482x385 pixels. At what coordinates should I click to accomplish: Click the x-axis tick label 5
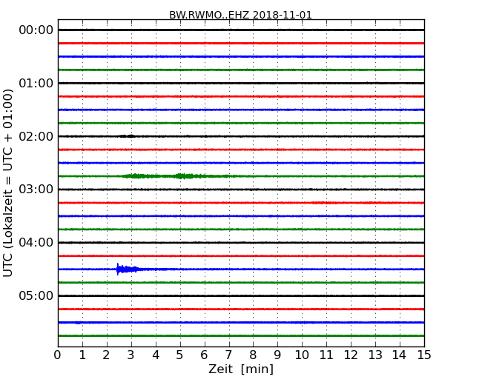pos(180,355)
